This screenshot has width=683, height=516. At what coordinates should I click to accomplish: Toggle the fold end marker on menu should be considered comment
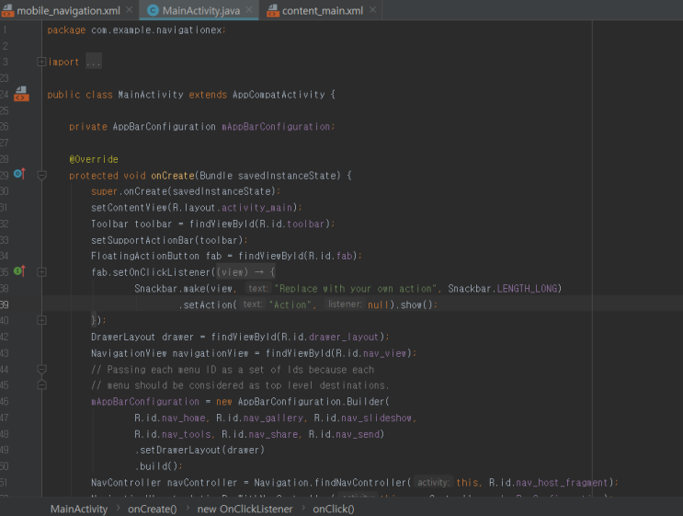(41, 384)
